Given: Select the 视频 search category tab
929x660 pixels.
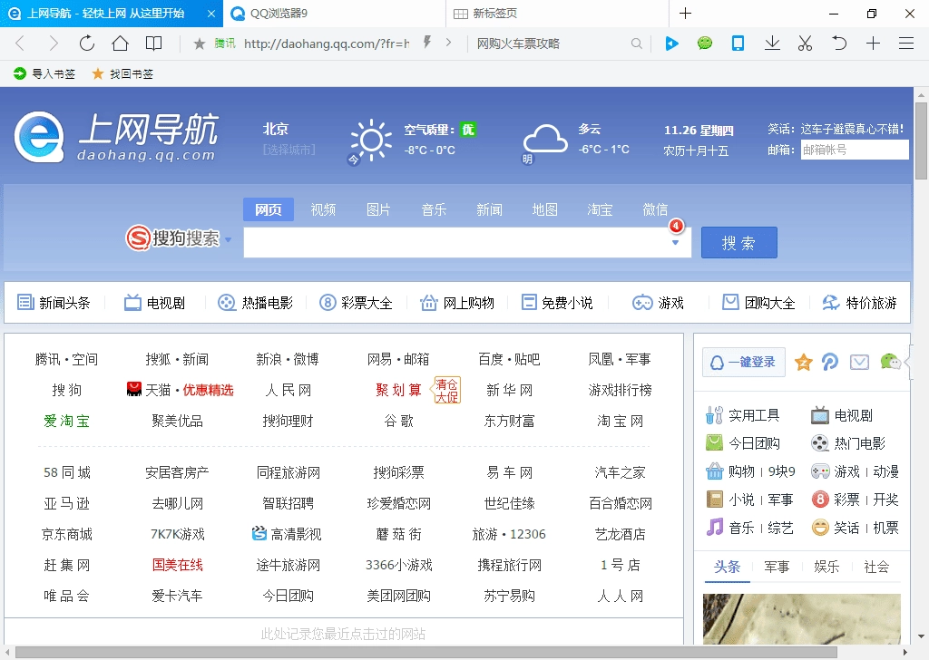Looking at the screenshot, I should tap(324, 209).
